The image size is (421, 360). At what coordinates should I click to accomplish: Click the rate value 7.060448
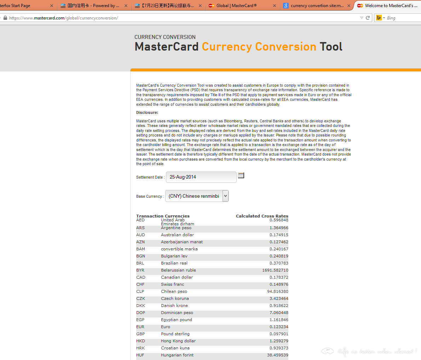coord(279,313)
